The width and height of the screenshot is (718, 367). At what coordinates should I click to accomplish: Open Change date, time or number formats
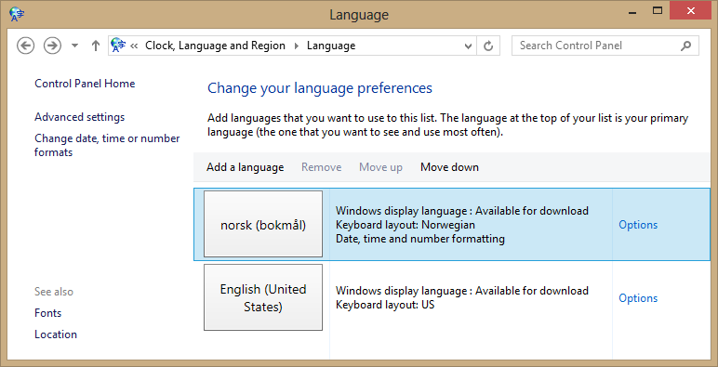click(x=107, y=145)
